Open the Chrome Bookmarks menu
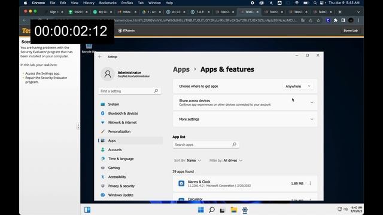This screenshot has height=215, width=383. [108, 3]
